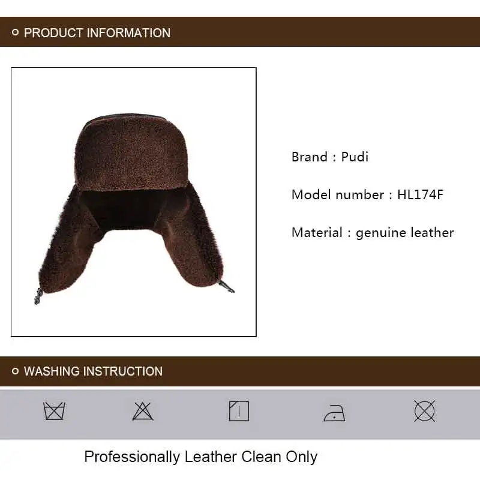Click the bullet circle beside PRODUCT INFORMATION
Viewport: 480px width, 480px height.
(15, 32)
